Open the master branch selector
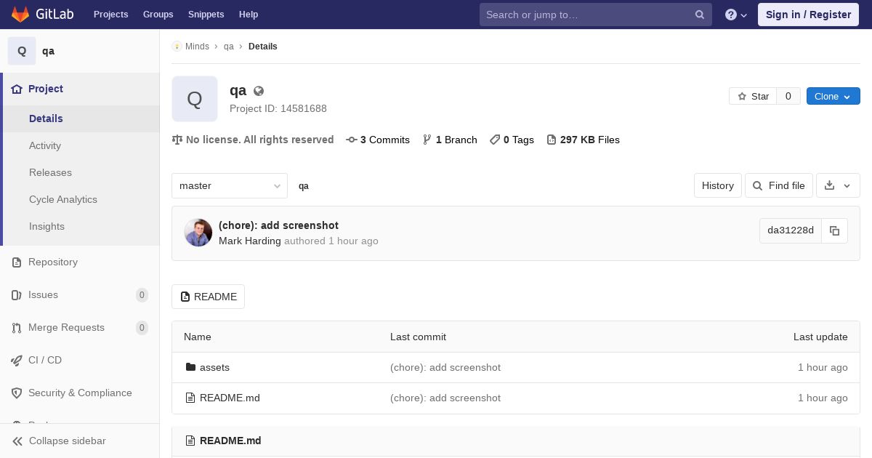The height and width of the screenshot is (458, 872). (230, 185)
